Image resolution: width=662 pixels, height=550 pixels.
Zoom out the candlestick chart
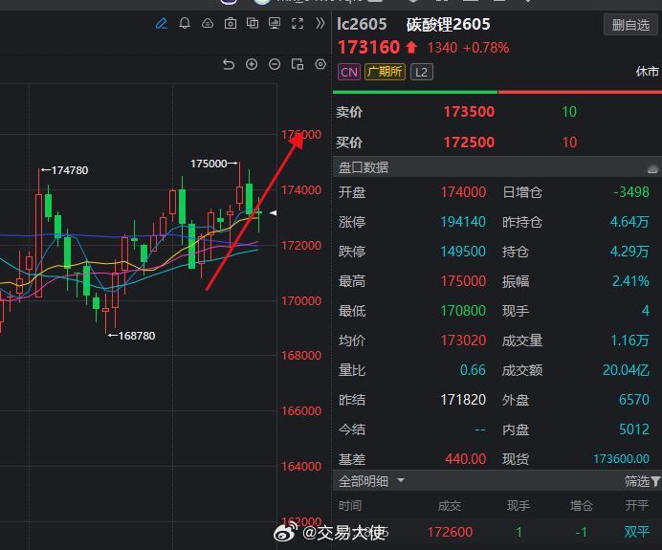(275, 65)
